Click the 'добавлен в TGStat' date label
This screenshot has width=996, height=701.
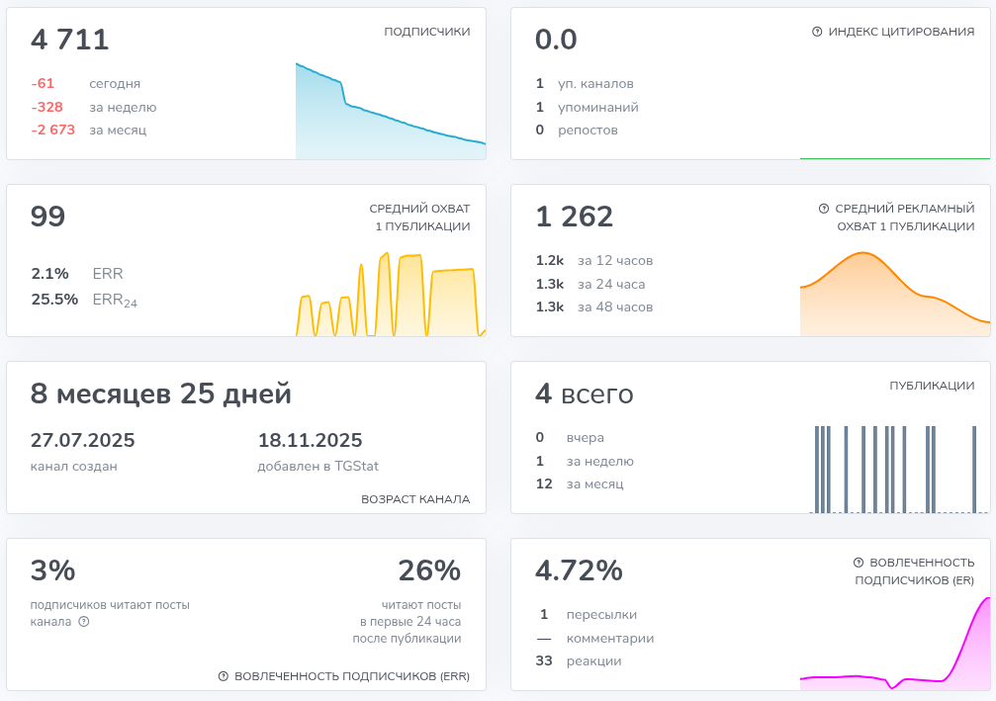pos(317,466)
